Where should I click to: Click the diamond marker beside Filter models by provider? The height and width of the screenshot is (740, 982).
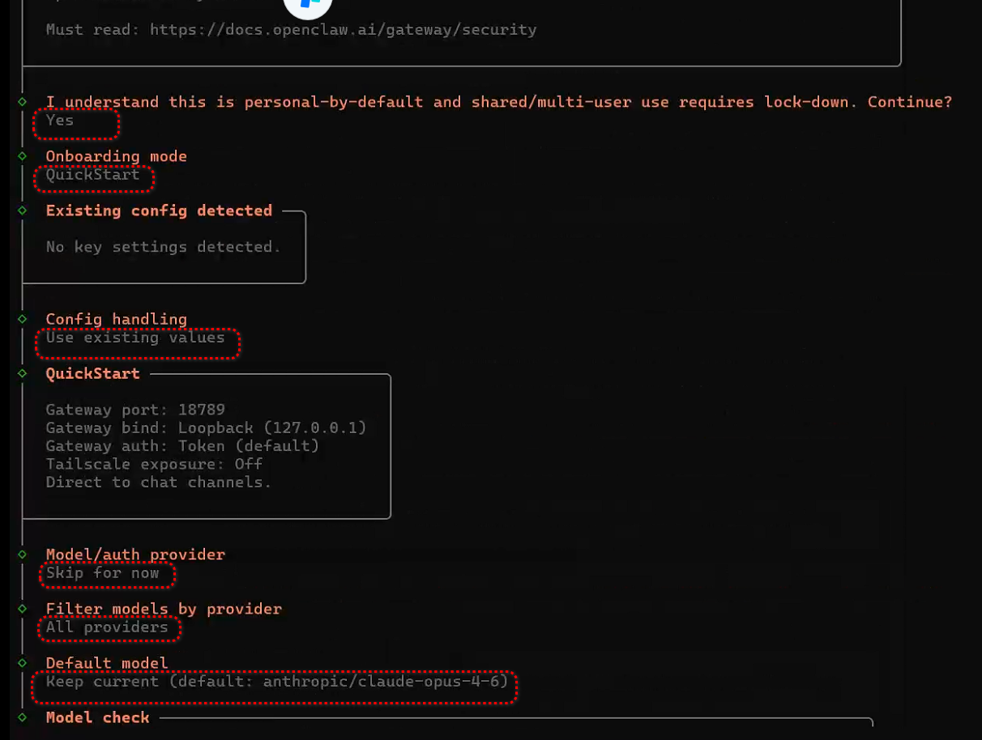click(23, 609)
